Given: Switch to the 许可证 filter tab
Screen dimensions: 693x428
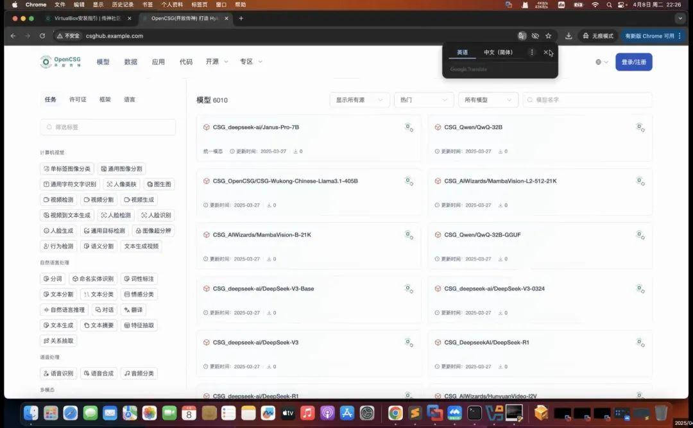Looking at the screenshot, I should [78, 99].
